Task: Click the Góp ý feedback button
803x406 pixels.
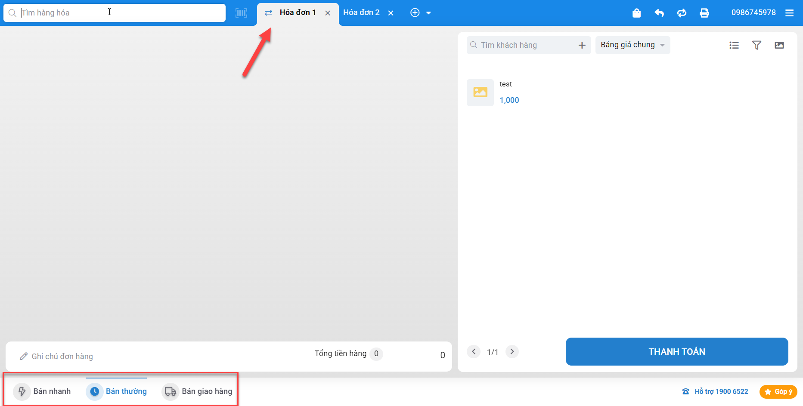Action: click(x=778, y=392)
